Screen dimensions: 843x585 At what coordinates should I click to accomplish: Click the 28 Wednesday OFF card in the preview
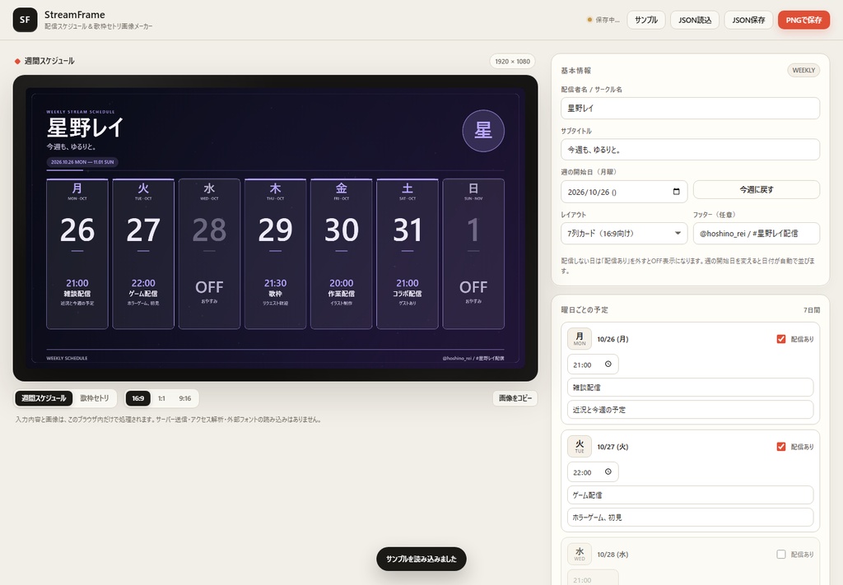[209, 253]
